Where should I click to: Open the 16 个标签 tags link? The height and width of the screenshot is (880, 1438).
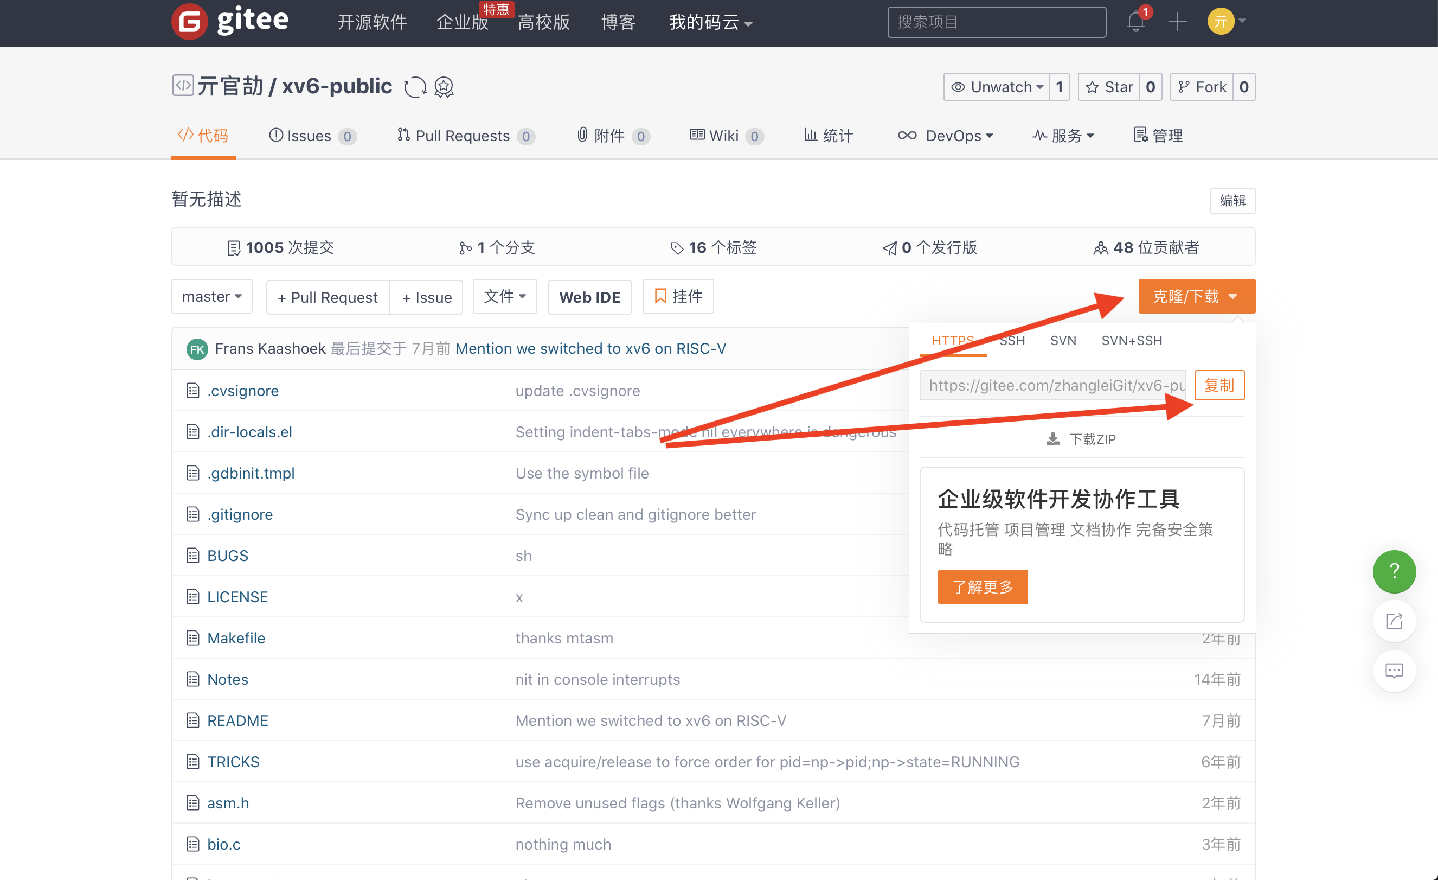713,247
